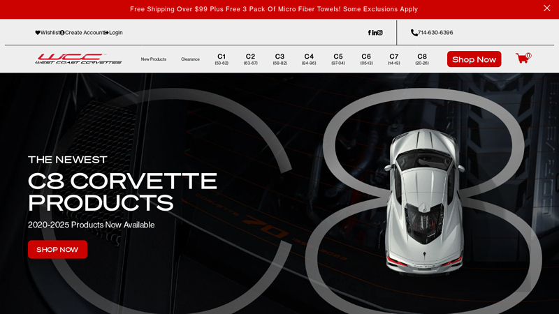Open the shopping cart icon
Viewport: 559px width, 314px height.
[x=523, y=58]
